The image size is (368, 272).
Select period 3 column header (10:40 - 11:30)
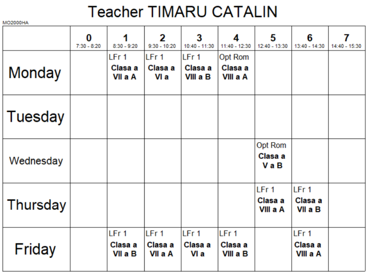[x=199, y=40]
